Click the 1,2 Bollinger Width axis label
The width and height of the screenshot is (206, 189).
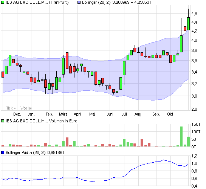(194, 156)
